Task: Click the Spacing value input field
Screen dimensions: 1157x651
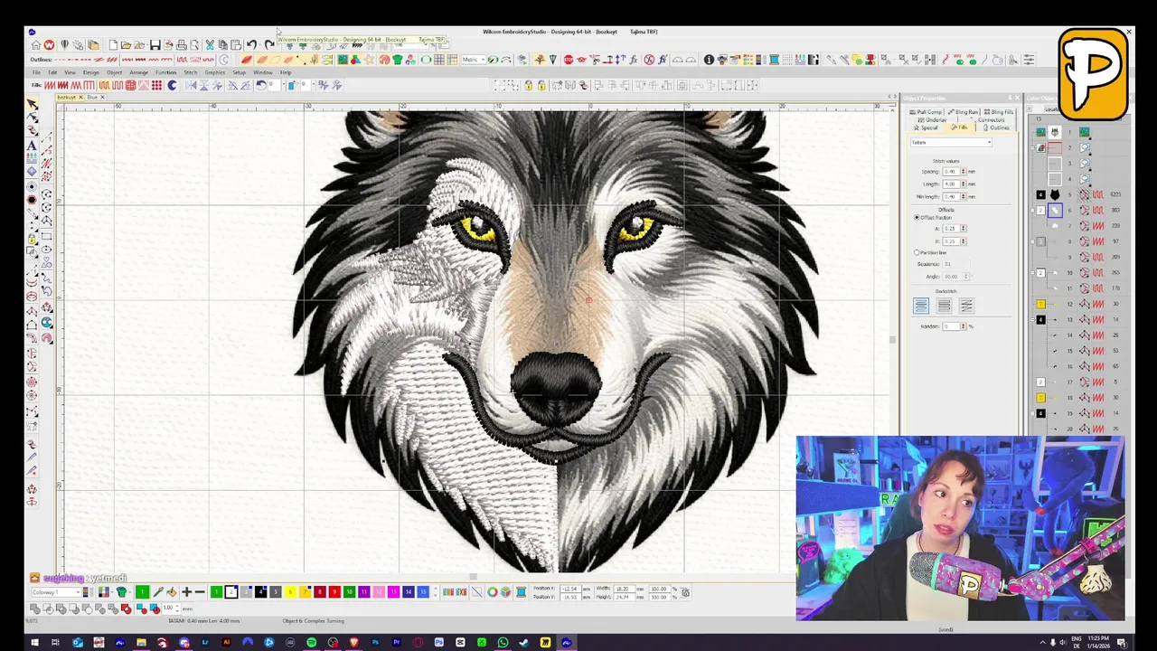Action: tap(950, 172)
